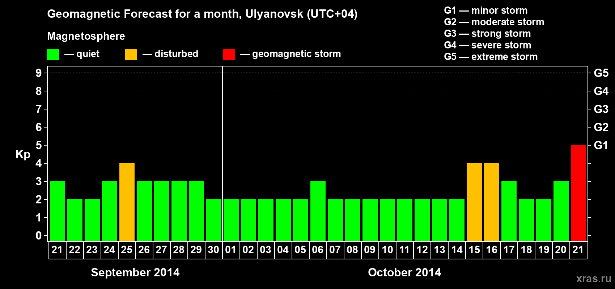Image resolution: width=615 pixels, height=289 pixels.
Task: Click the green quiet legend swatch
Action: [53, 55]
